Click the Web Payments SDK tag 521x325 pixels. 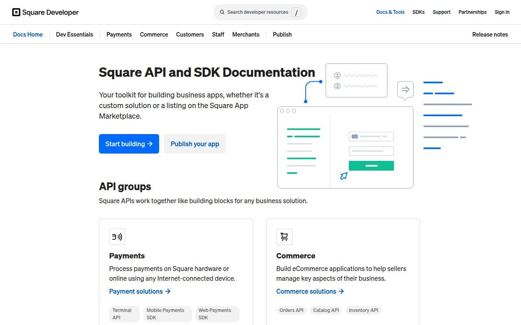(x=217, y=314)
